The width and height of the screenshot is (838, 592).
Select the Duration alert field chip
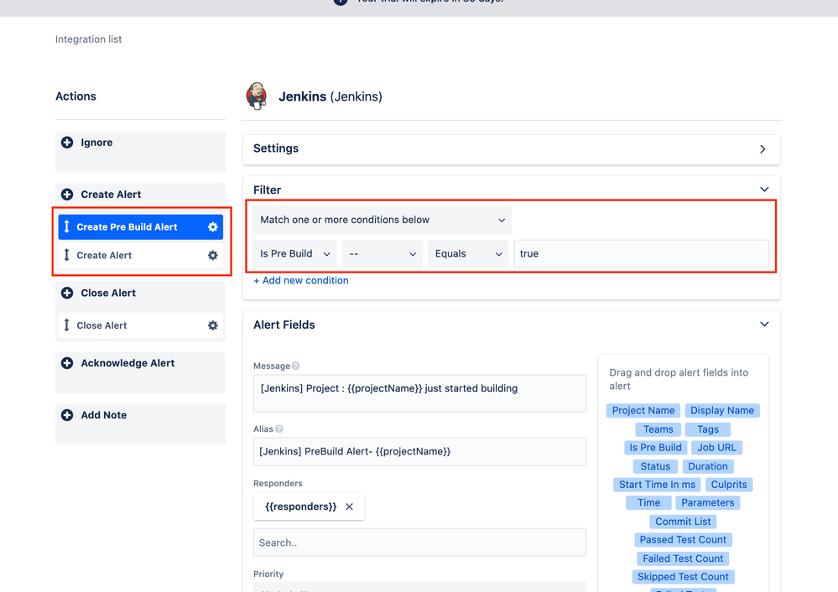[x=708, y=466]
